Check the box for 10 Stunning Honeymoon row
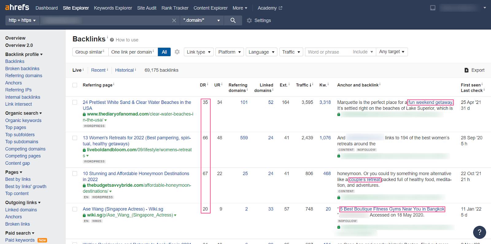Screen dimensions: 491x244 coord(75,174)
